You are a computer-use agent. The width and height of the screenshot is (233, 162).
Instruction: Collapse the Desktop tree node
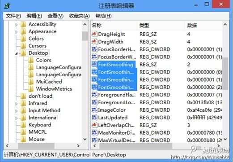click(x=17, y=53)
